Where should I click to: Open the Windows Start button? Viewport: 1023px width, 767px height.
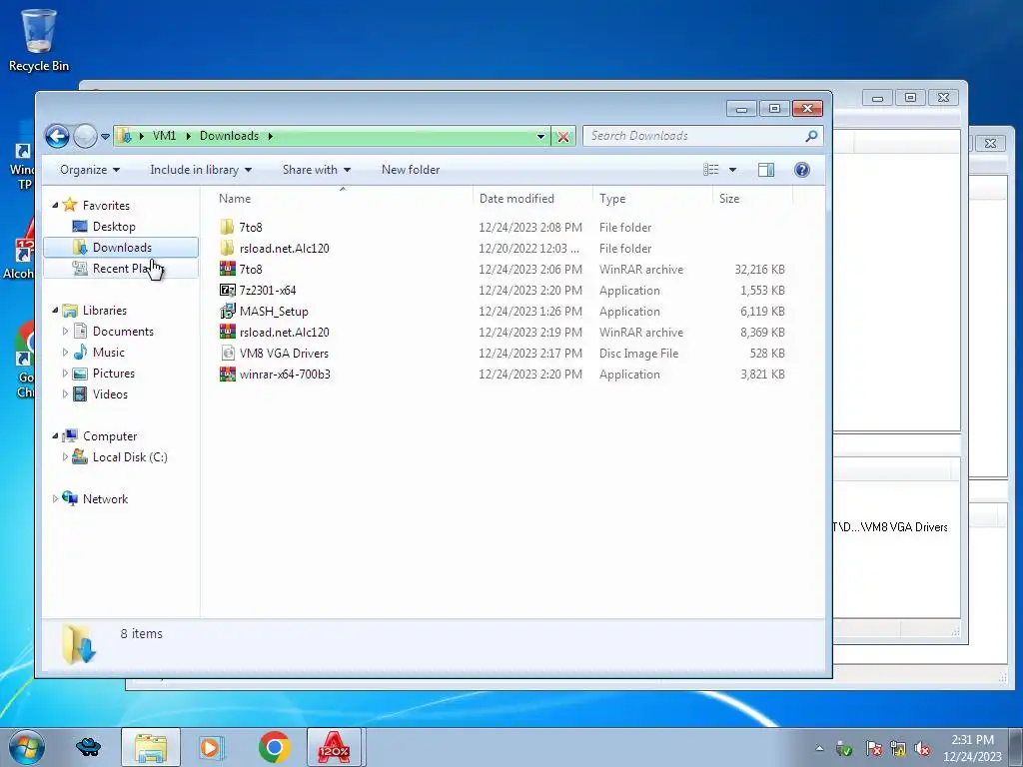click(x=27, y=747)
